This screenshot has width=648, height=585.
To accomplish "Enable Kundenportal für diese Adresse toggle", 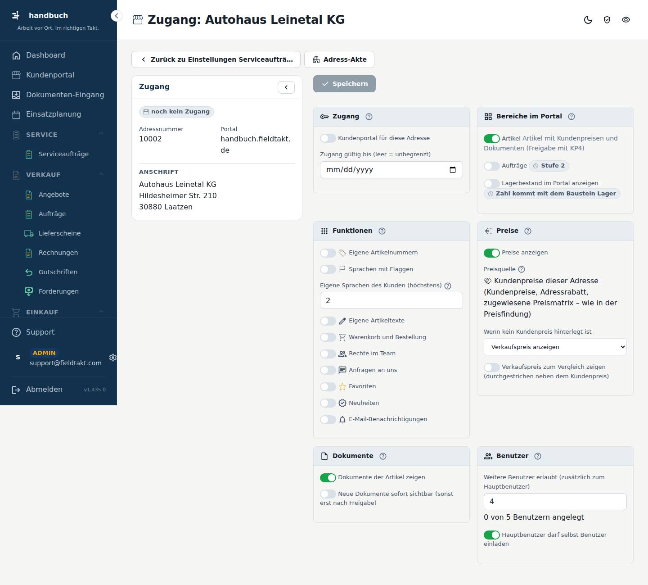I will point(328,138).
